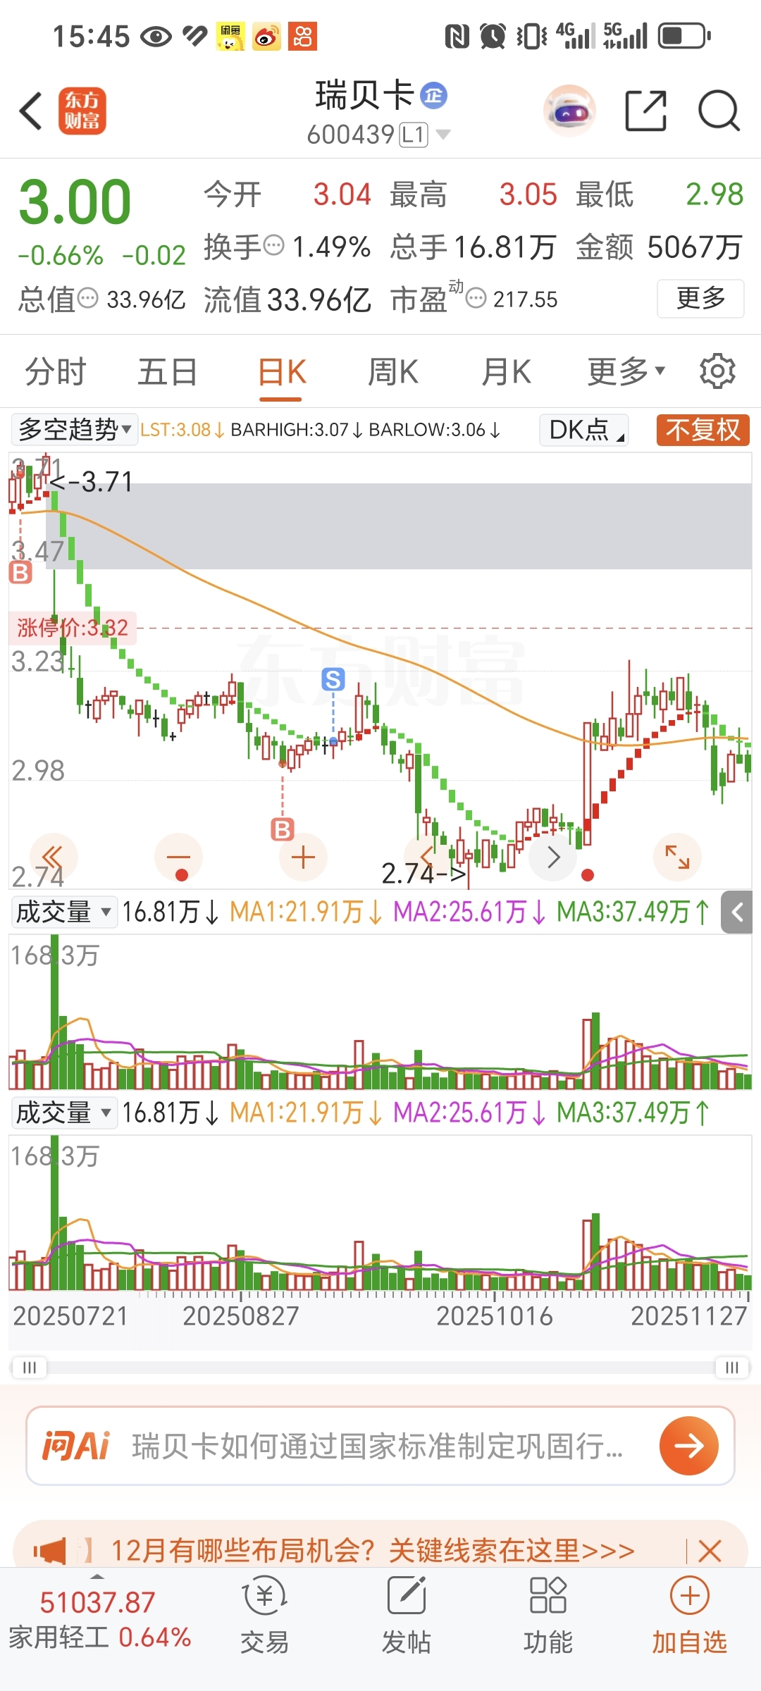
Task: Expand index ticker above 51037.87
Action: tap(97, 1575)
